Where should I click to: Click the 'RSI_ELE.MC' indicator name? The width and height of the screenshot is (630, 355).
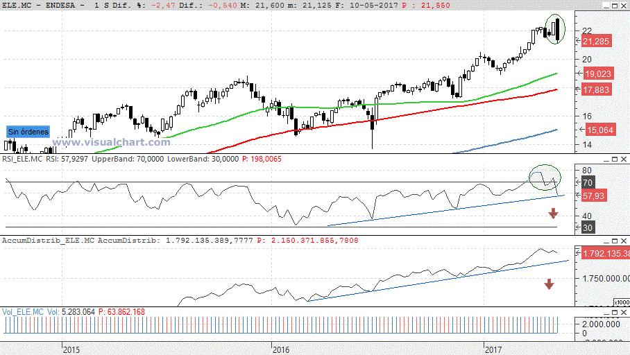[x=22, y=159]
